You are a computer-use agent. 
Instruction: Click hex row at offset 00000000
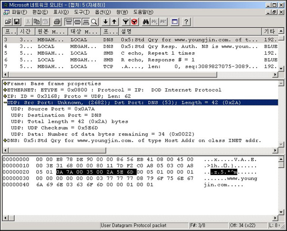click(130, 160)
